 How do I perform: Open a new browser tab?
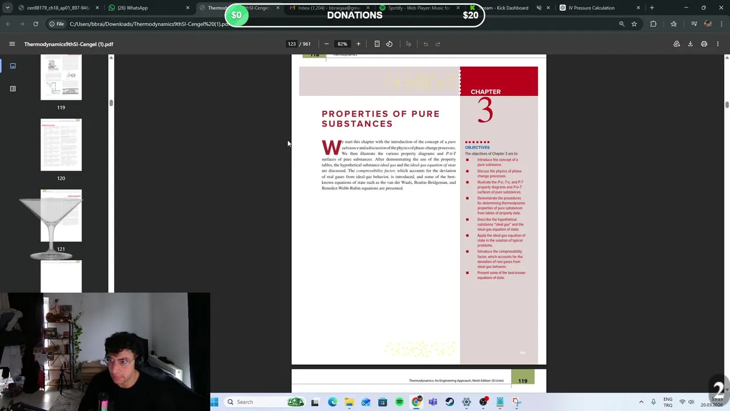(x=652, y=8)
